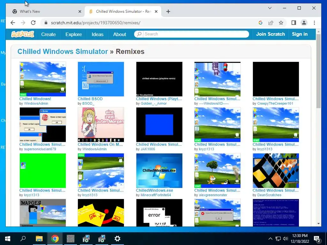Click Join Scratch
Viewport: 327px width, 245px height.
(270, 34)
